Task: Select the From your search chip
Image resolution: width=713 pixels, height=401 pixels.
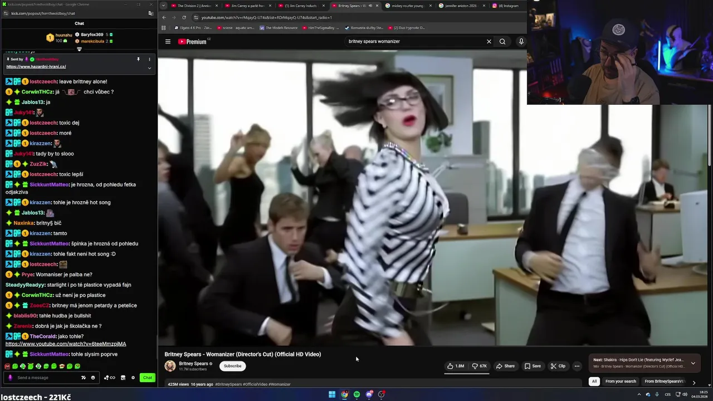Action: coord(621,382)
